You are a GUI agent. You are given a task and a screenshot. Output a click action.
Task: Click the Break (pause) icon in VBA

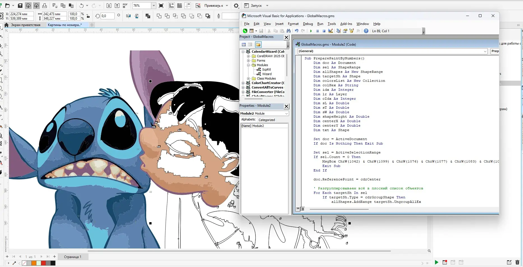[317, 31]
